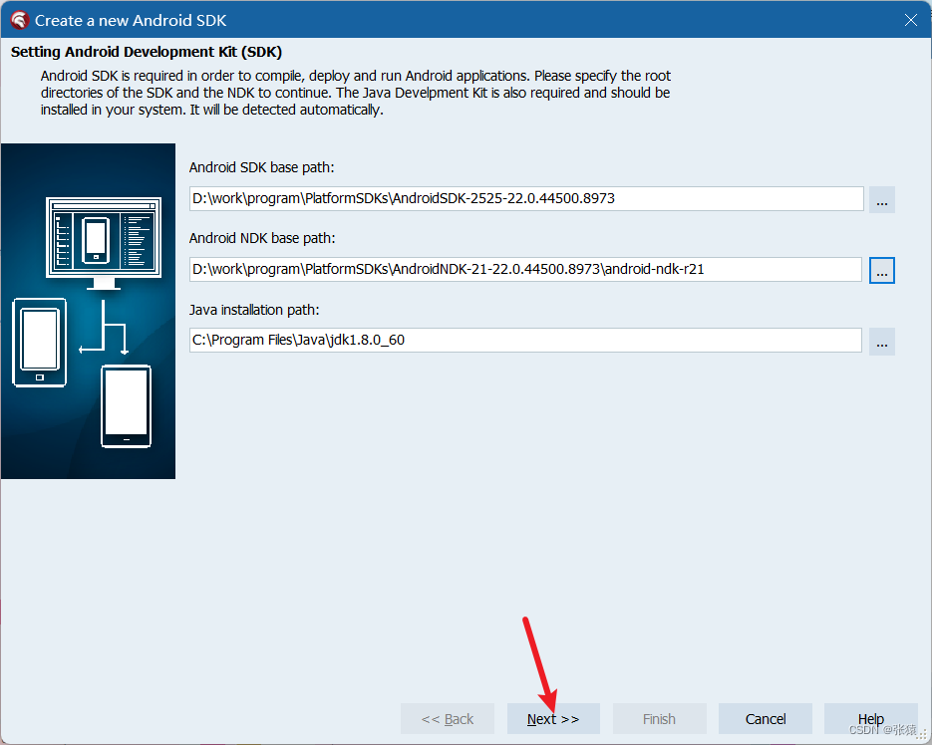Select the path text ending in android-ndk-r21

pyautogui.click(x=525, y=269)
